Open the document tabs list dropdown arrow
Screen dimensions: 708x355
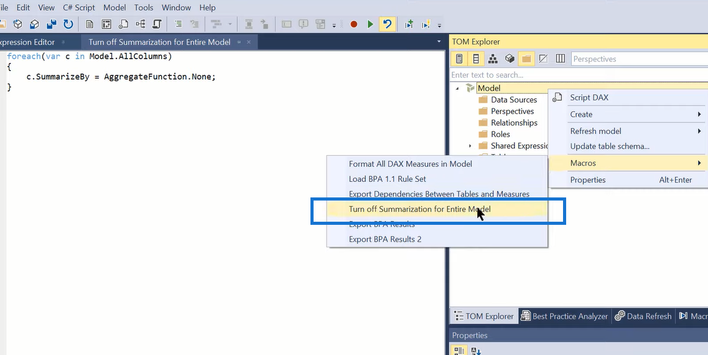[x=439, y=42]
